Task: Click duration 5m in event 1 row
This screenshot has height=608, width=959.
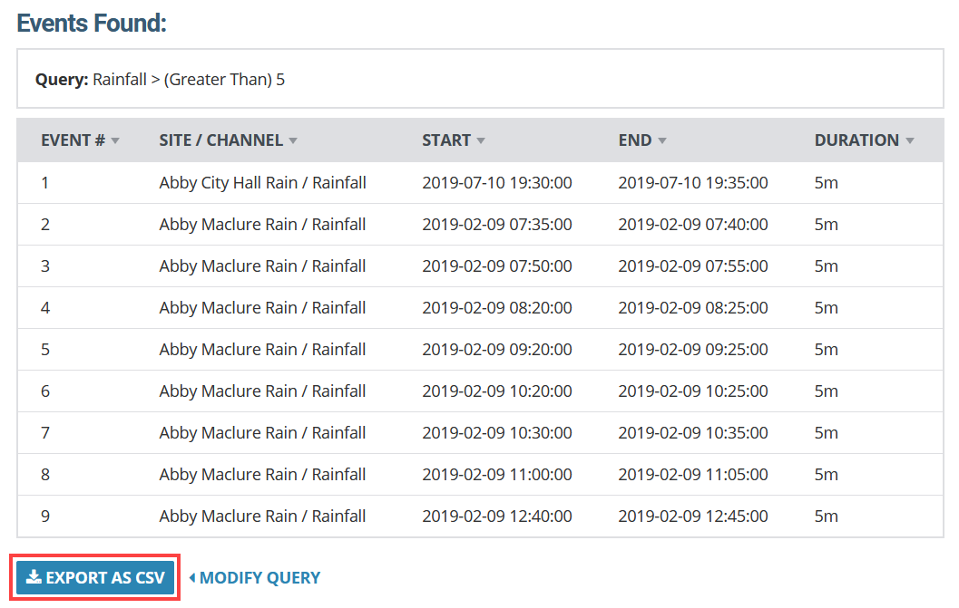Action: point(826,183)
